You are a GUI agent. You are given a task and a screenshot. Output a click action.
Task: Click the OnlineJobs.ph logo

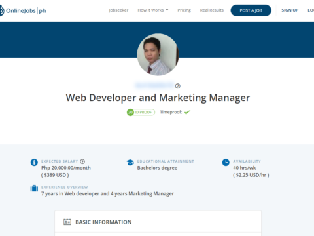point(23,10)
